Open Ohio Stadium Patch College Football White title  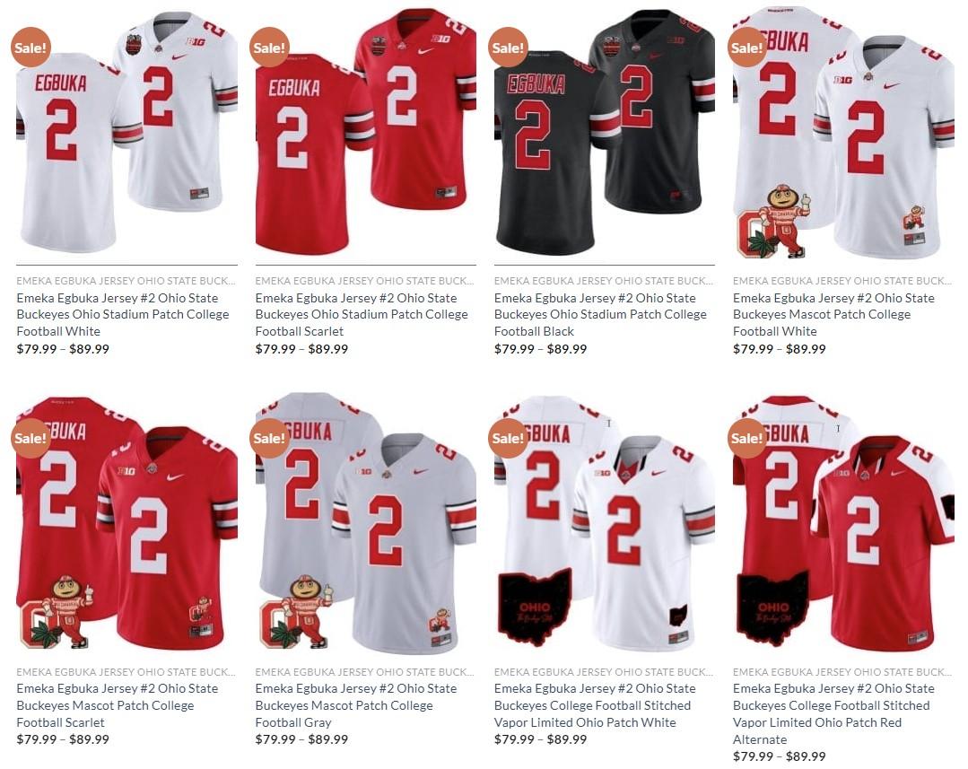click(123, 314)
